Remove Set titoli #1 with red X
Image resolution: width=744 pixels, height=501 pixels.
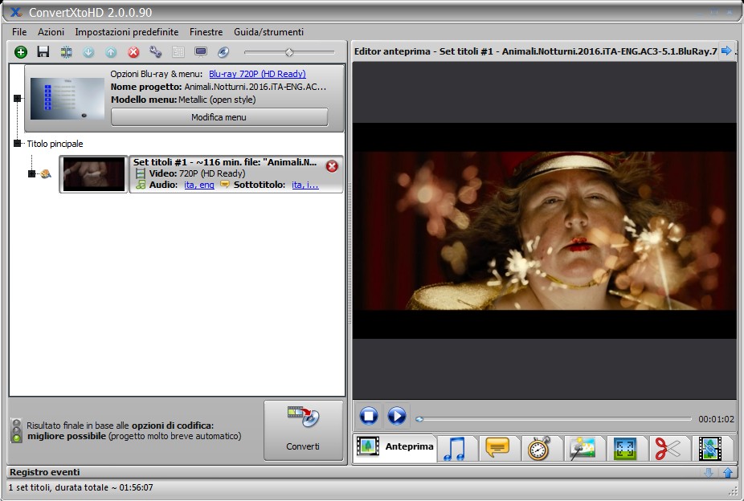332,166
